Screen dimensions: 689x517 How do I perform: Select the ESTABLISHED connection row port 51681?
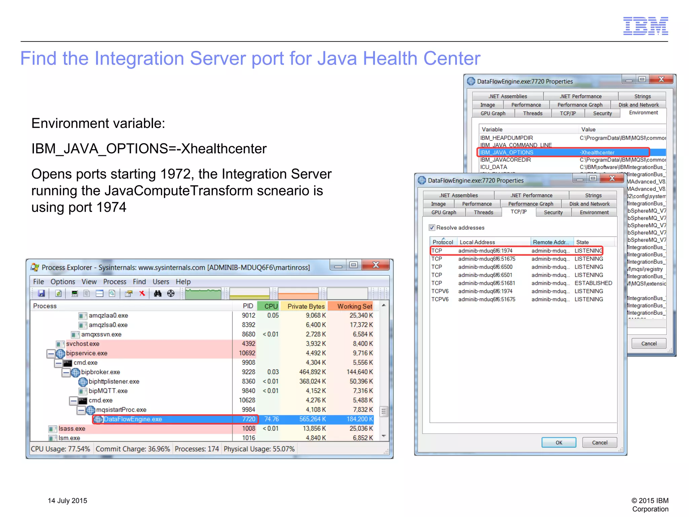coord(522,283)
